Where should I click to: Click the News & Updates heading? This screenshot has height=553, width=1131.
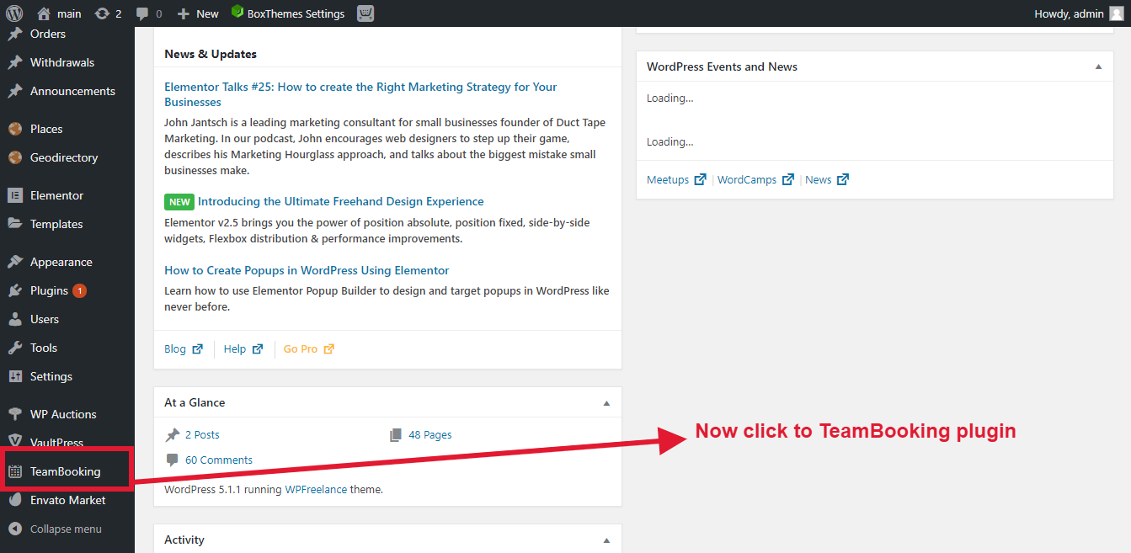[x=211, y=54]
